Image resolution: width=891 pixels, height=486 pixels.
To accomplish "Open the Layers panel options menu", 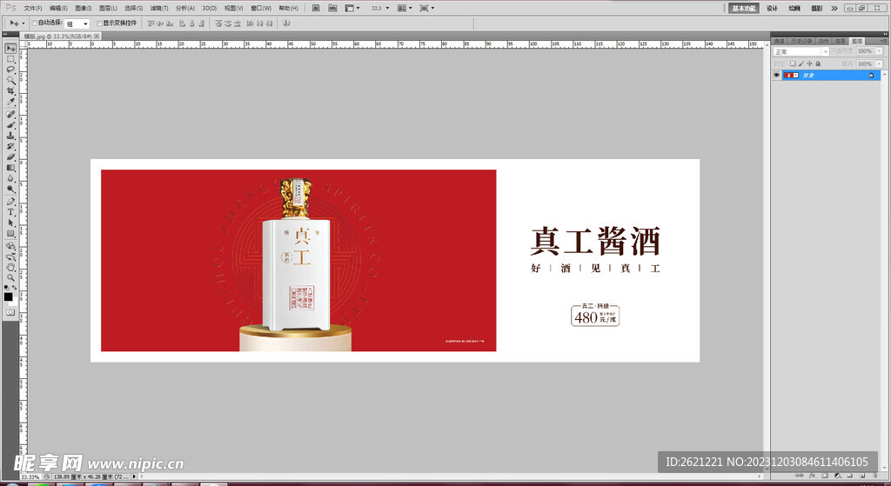I will point(882,41).
